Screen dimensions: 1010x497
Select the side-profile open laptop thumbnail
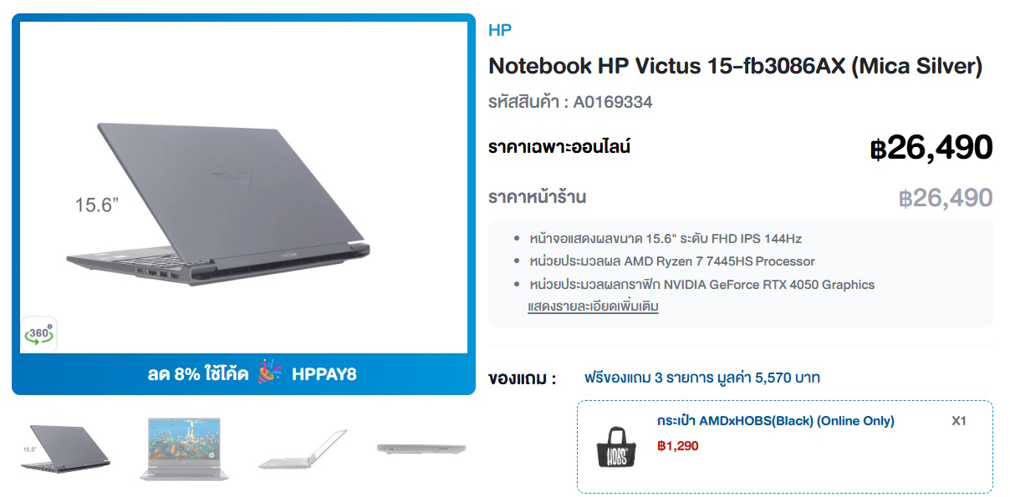[x=303, y=449]
